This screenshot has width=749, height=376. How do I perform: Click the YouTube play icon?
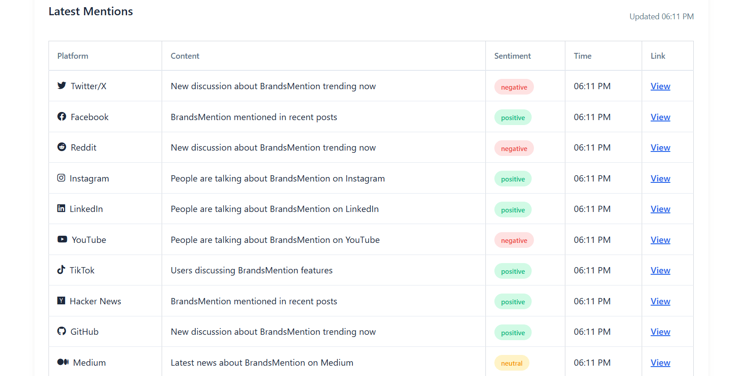(x=62, y=239)
